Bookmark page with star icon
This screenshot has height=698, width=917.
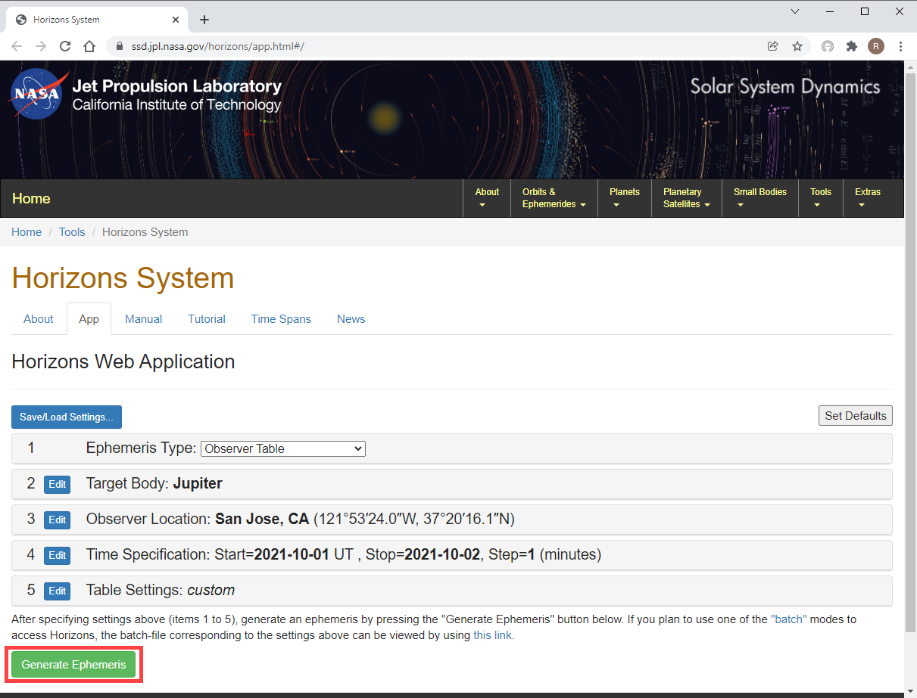[x=797, y=46]
